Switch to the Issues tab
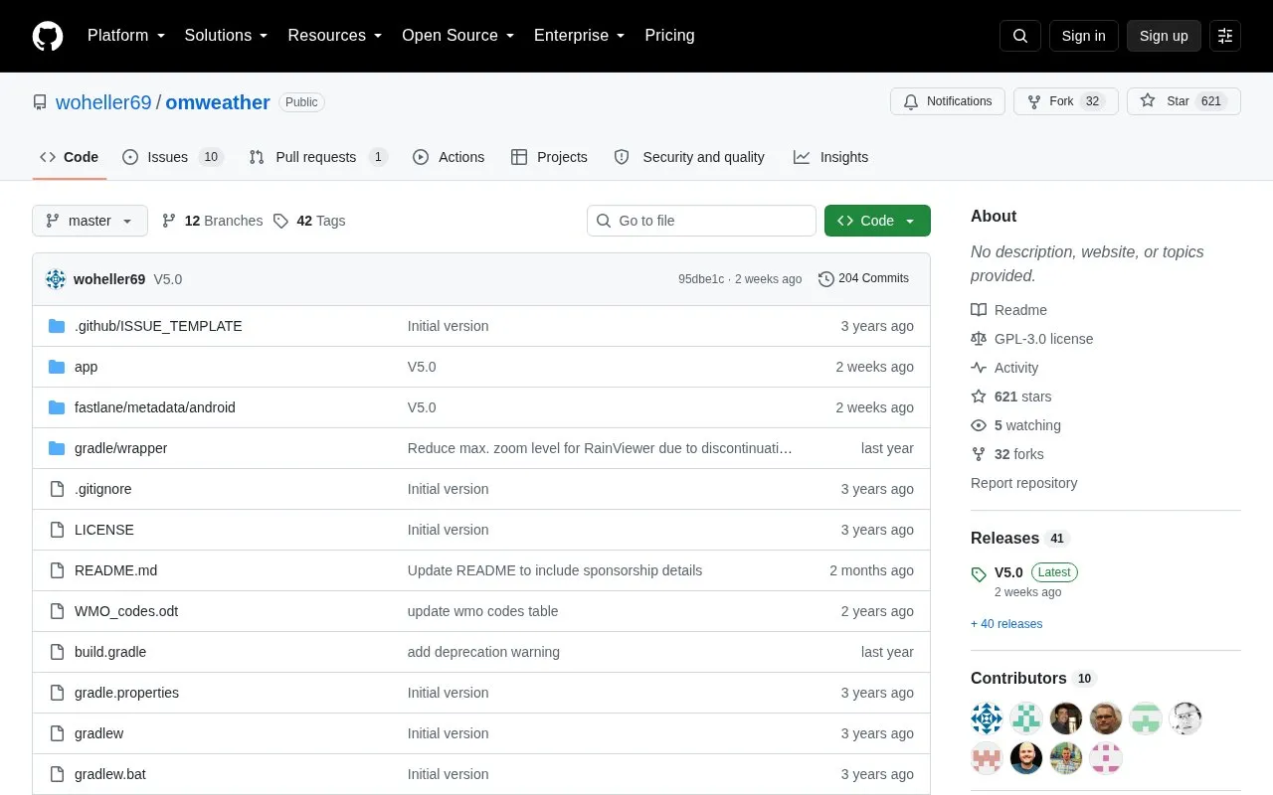 click(x=173, y=157)
